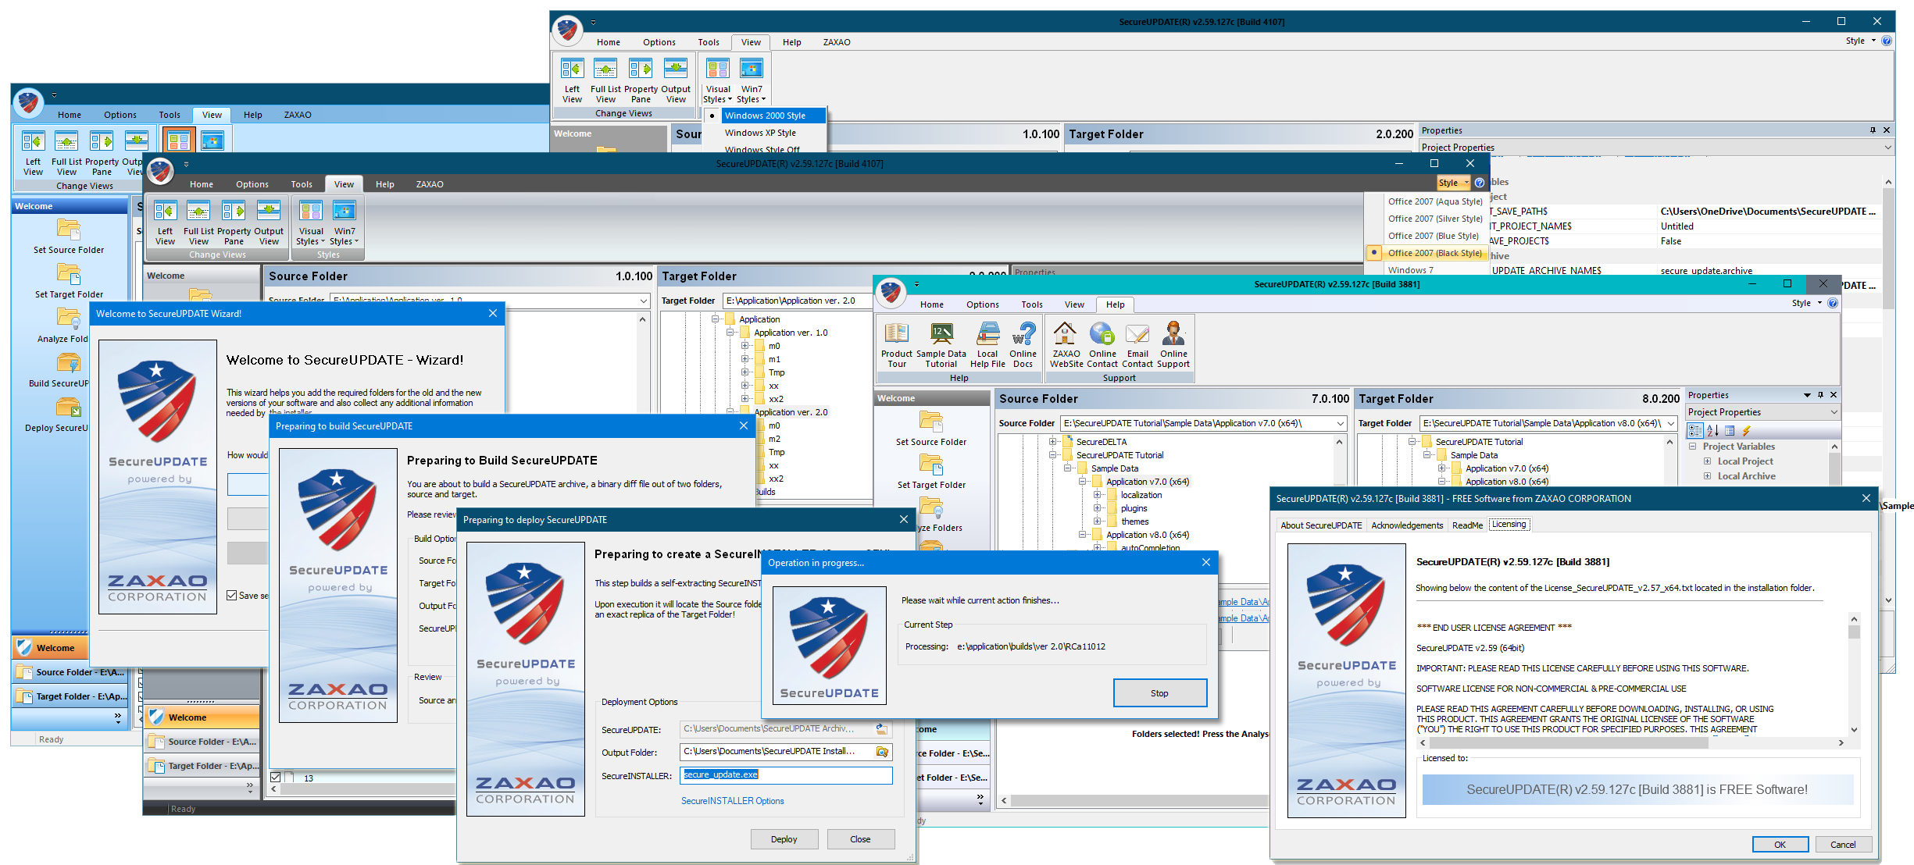Open Online Docs from Help ribbon
Screen dimensions: 1914x865
[1023, 344]
